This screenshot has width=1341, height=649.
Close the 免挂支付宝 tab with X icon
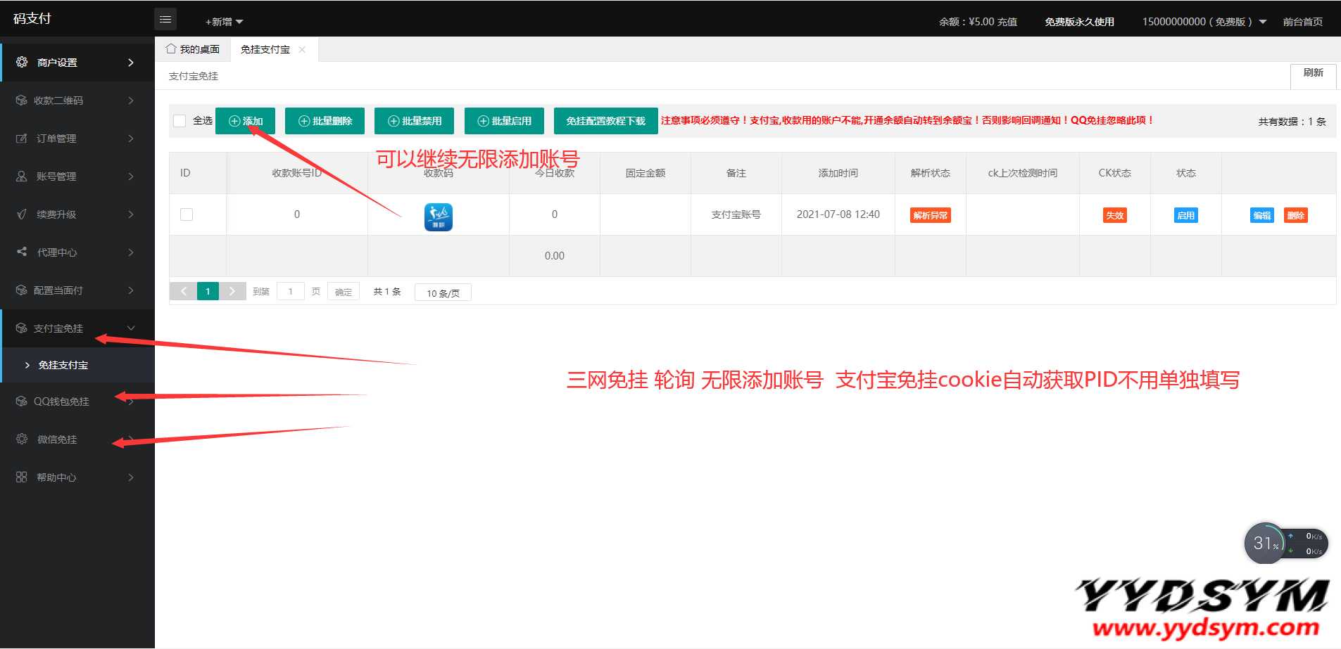pos(302,49)
